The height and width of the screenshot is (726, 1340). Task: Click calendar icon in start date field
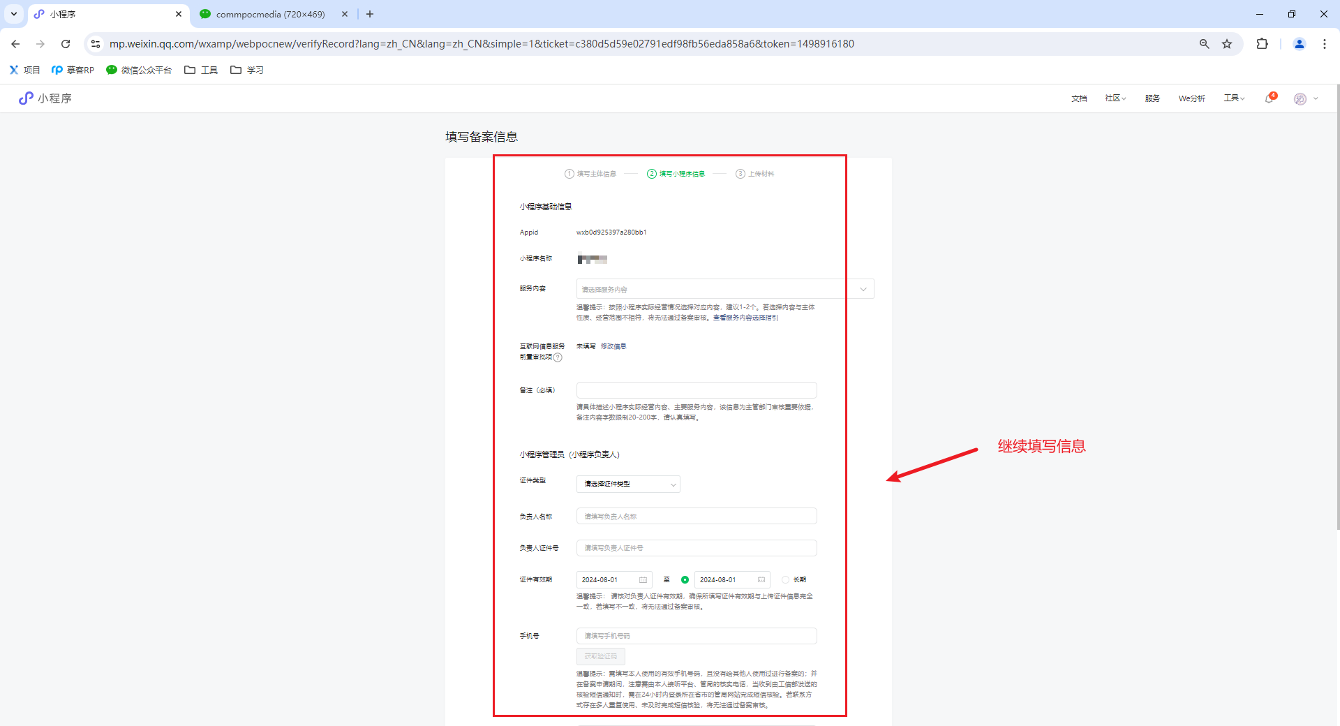(x=643, y=580)
